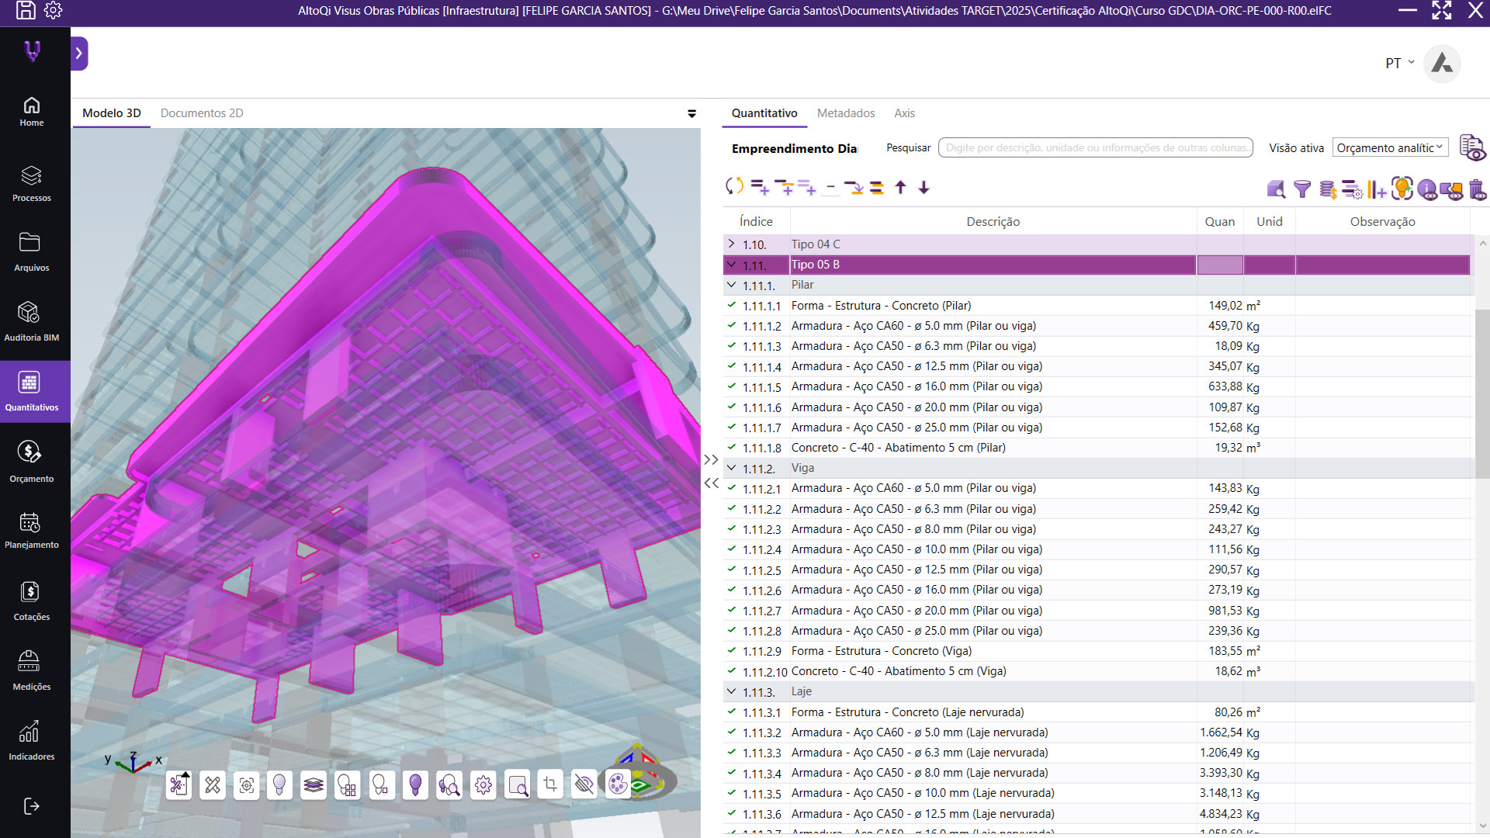
Task: Open the color palette tool in 3D view
Action: [618, 784]
